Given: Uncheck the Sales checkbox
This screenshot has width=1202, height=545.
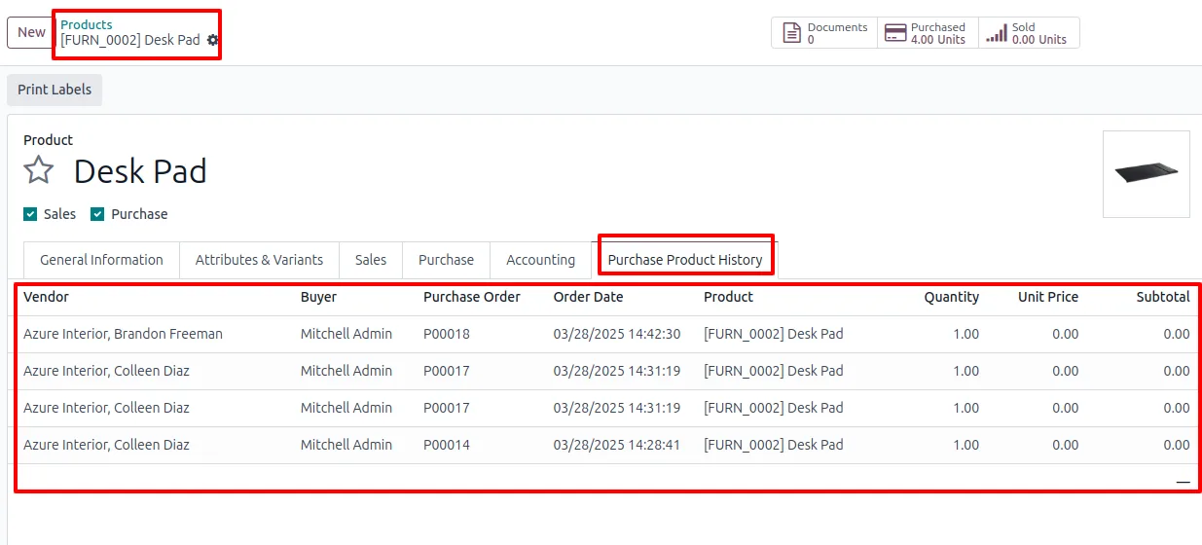Looking at the screenshot, I should click(30, 214).
